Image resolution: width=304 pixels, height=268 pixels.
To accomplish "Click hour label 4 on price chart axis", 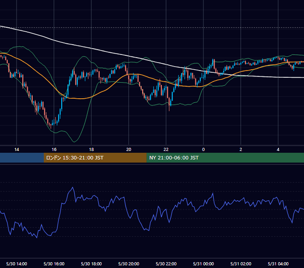I will pos(278,150).
